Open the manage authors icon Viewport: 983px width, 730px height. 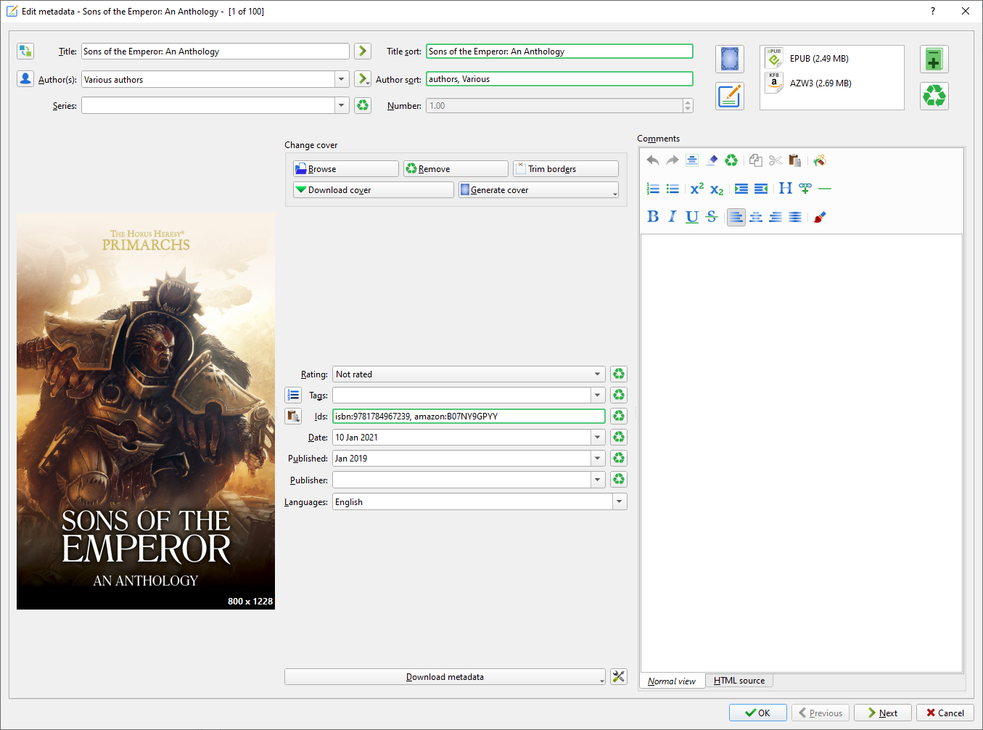pos(25,79)
